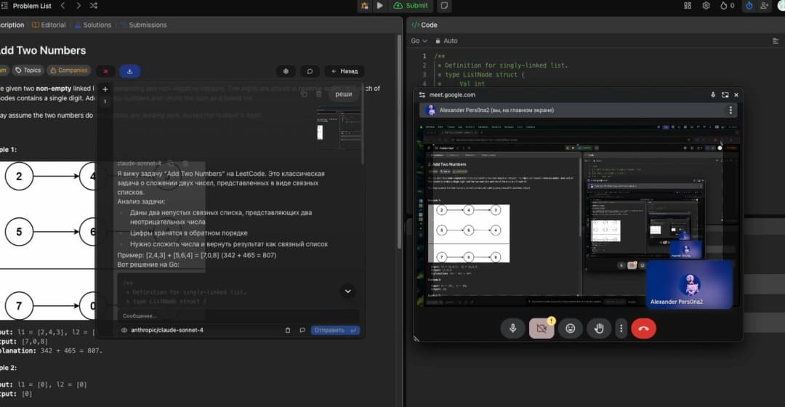785x407 pixels.
Task: Click the comment icon next to Отправить
Action: 302,331
